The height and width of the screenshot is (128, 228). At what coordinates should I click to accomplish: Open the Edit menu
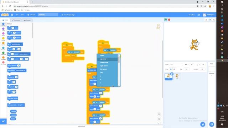[x=22, y=15]
